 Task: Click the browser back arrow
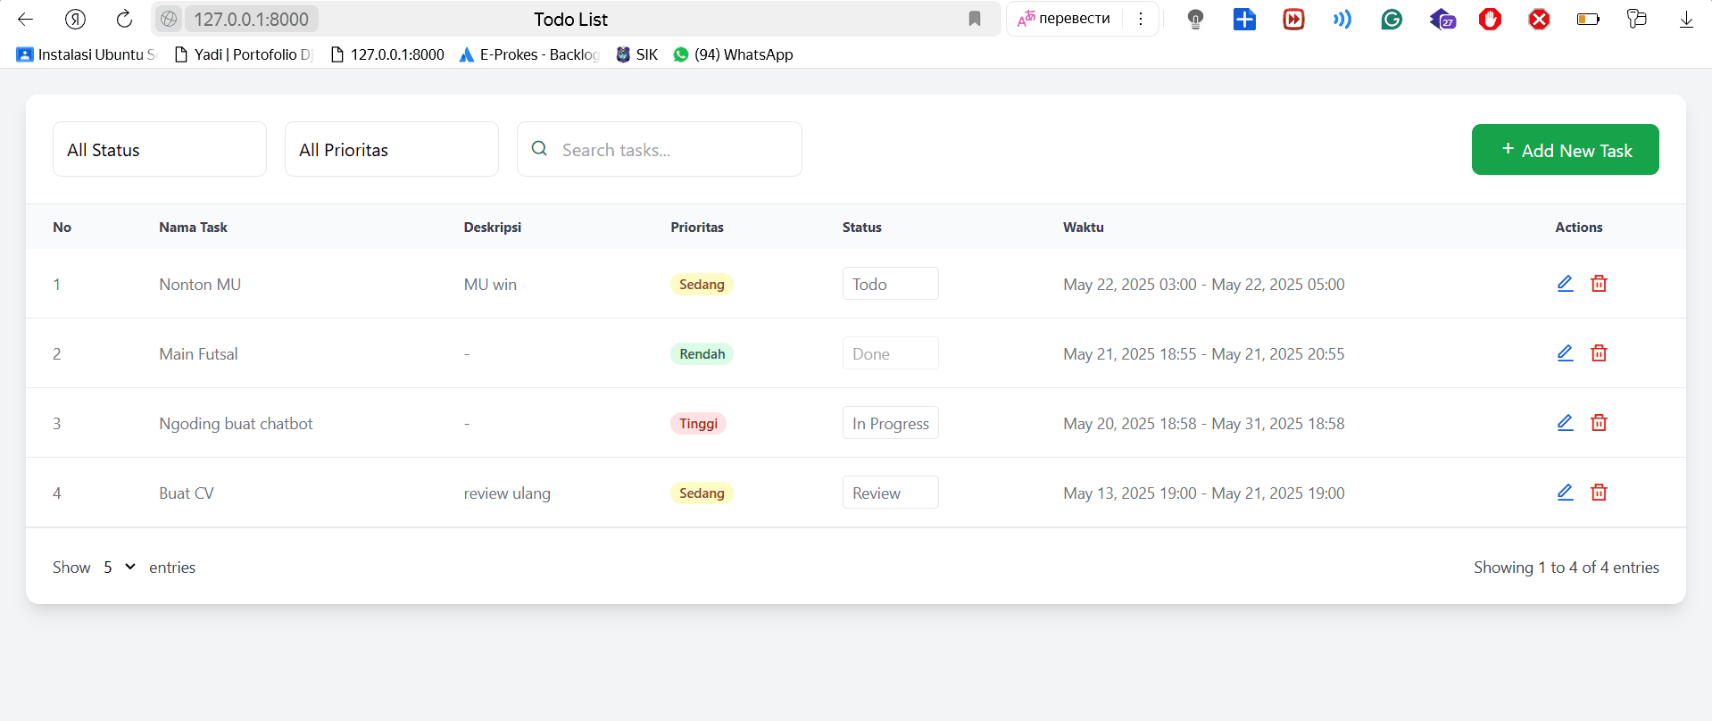point(25,19)
